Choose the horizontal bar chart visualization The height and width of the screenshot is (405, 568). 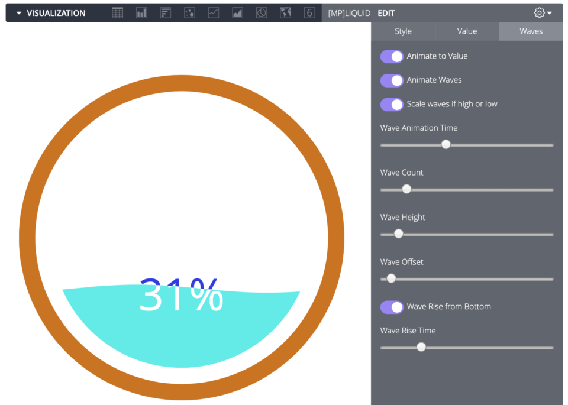tap(165, 12)
